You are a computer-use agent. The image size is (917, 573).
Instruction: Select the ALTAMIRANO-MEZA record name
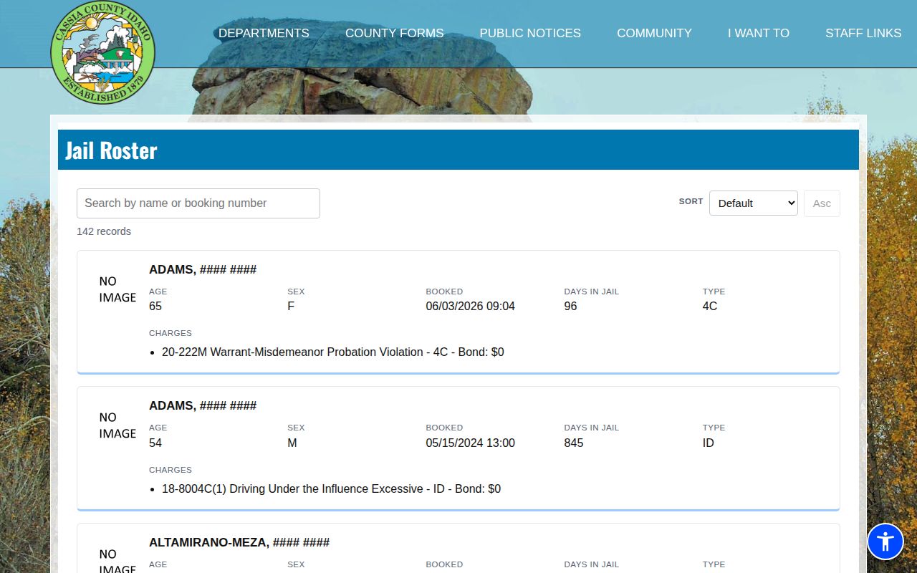(239, 542)
